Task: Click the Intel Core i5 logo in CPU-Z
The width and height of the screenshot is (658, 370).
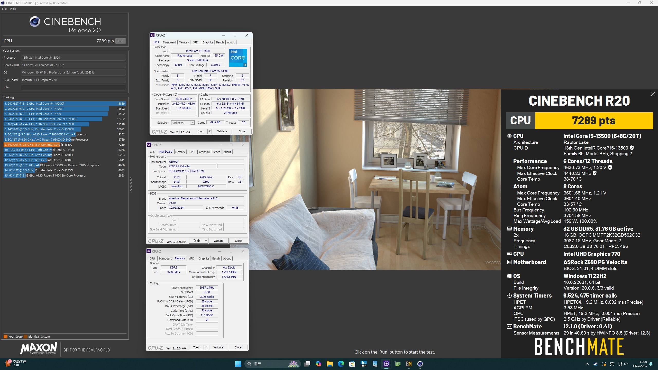Action: pos(238,58)
